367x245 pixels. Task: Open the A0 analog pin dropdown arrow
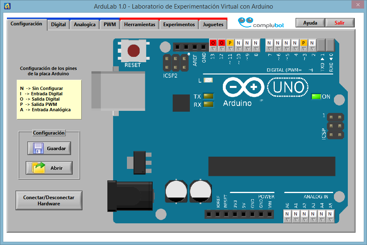click(x=287, y=220)
